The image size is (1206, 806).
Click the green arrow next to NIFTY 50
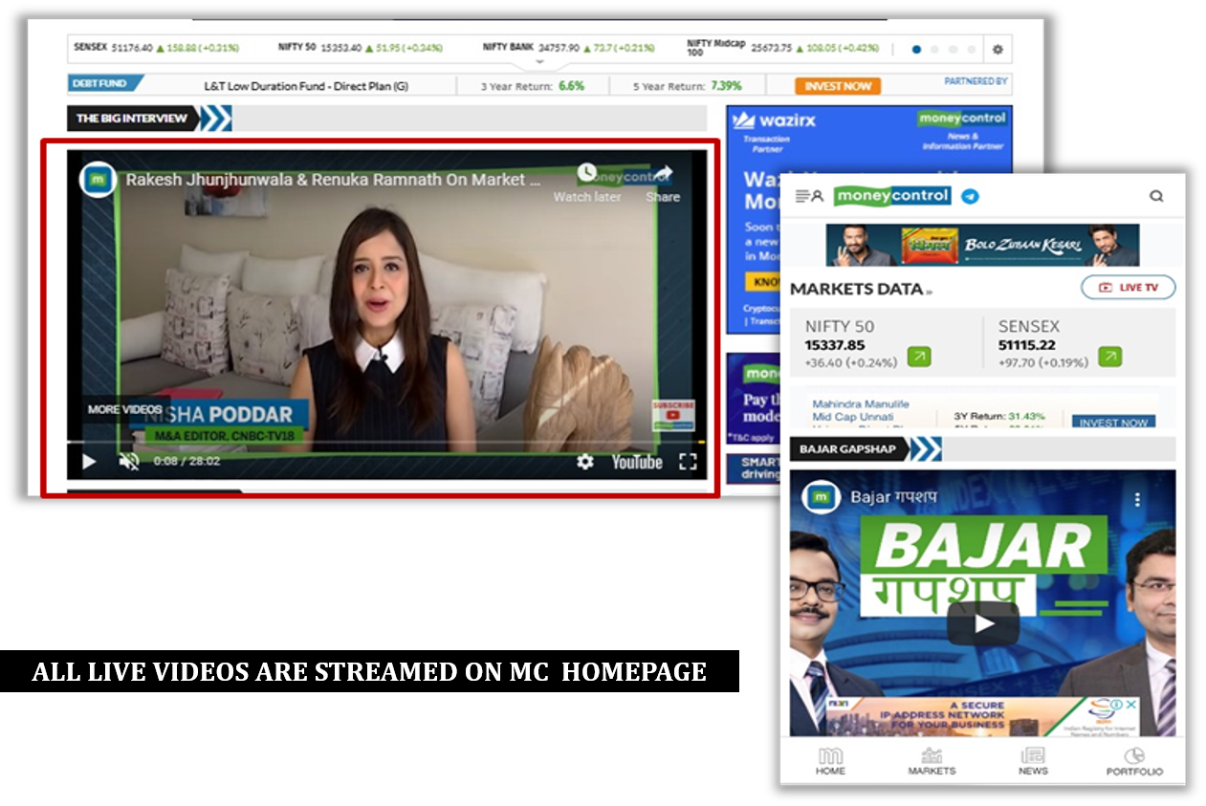click(918, 357)
